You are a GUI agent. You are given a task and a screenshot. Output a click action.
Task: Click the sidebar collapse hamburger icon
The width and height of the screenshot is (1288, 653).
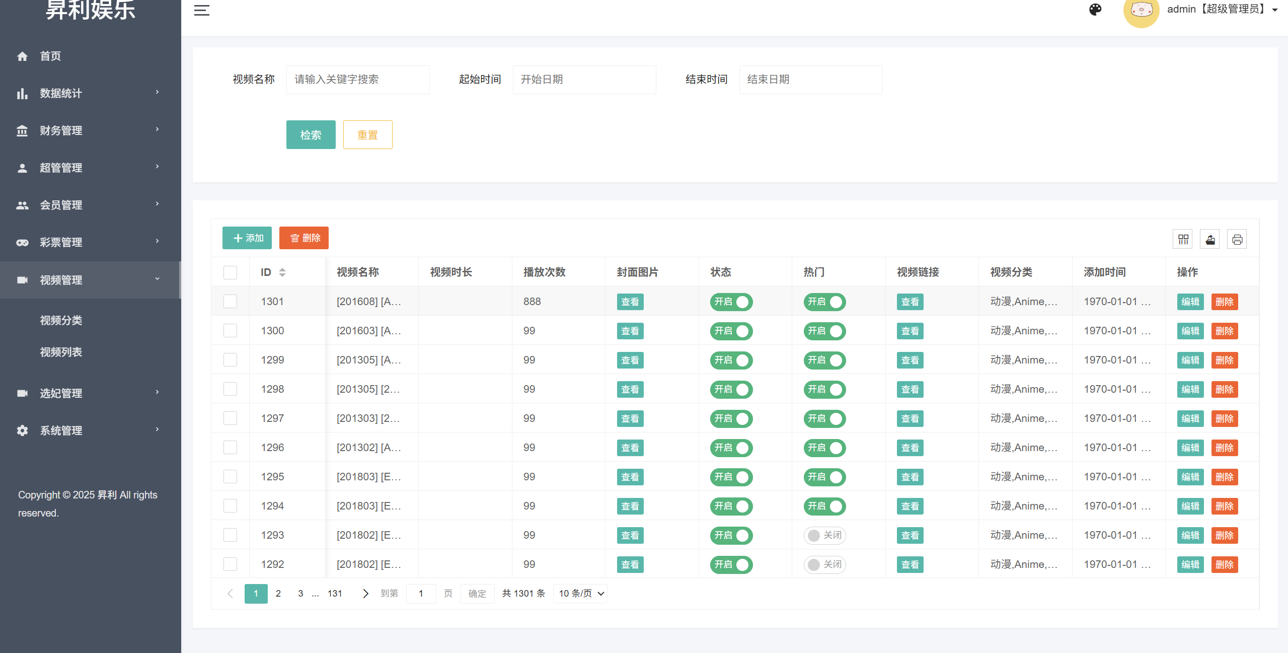[x=201, y=10]
